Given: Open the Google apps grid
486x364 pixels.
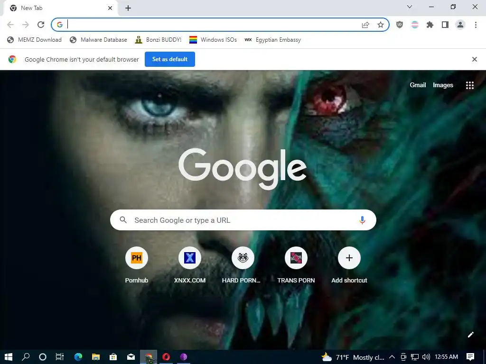Looking at the screenshot, I should coord(469,85).
